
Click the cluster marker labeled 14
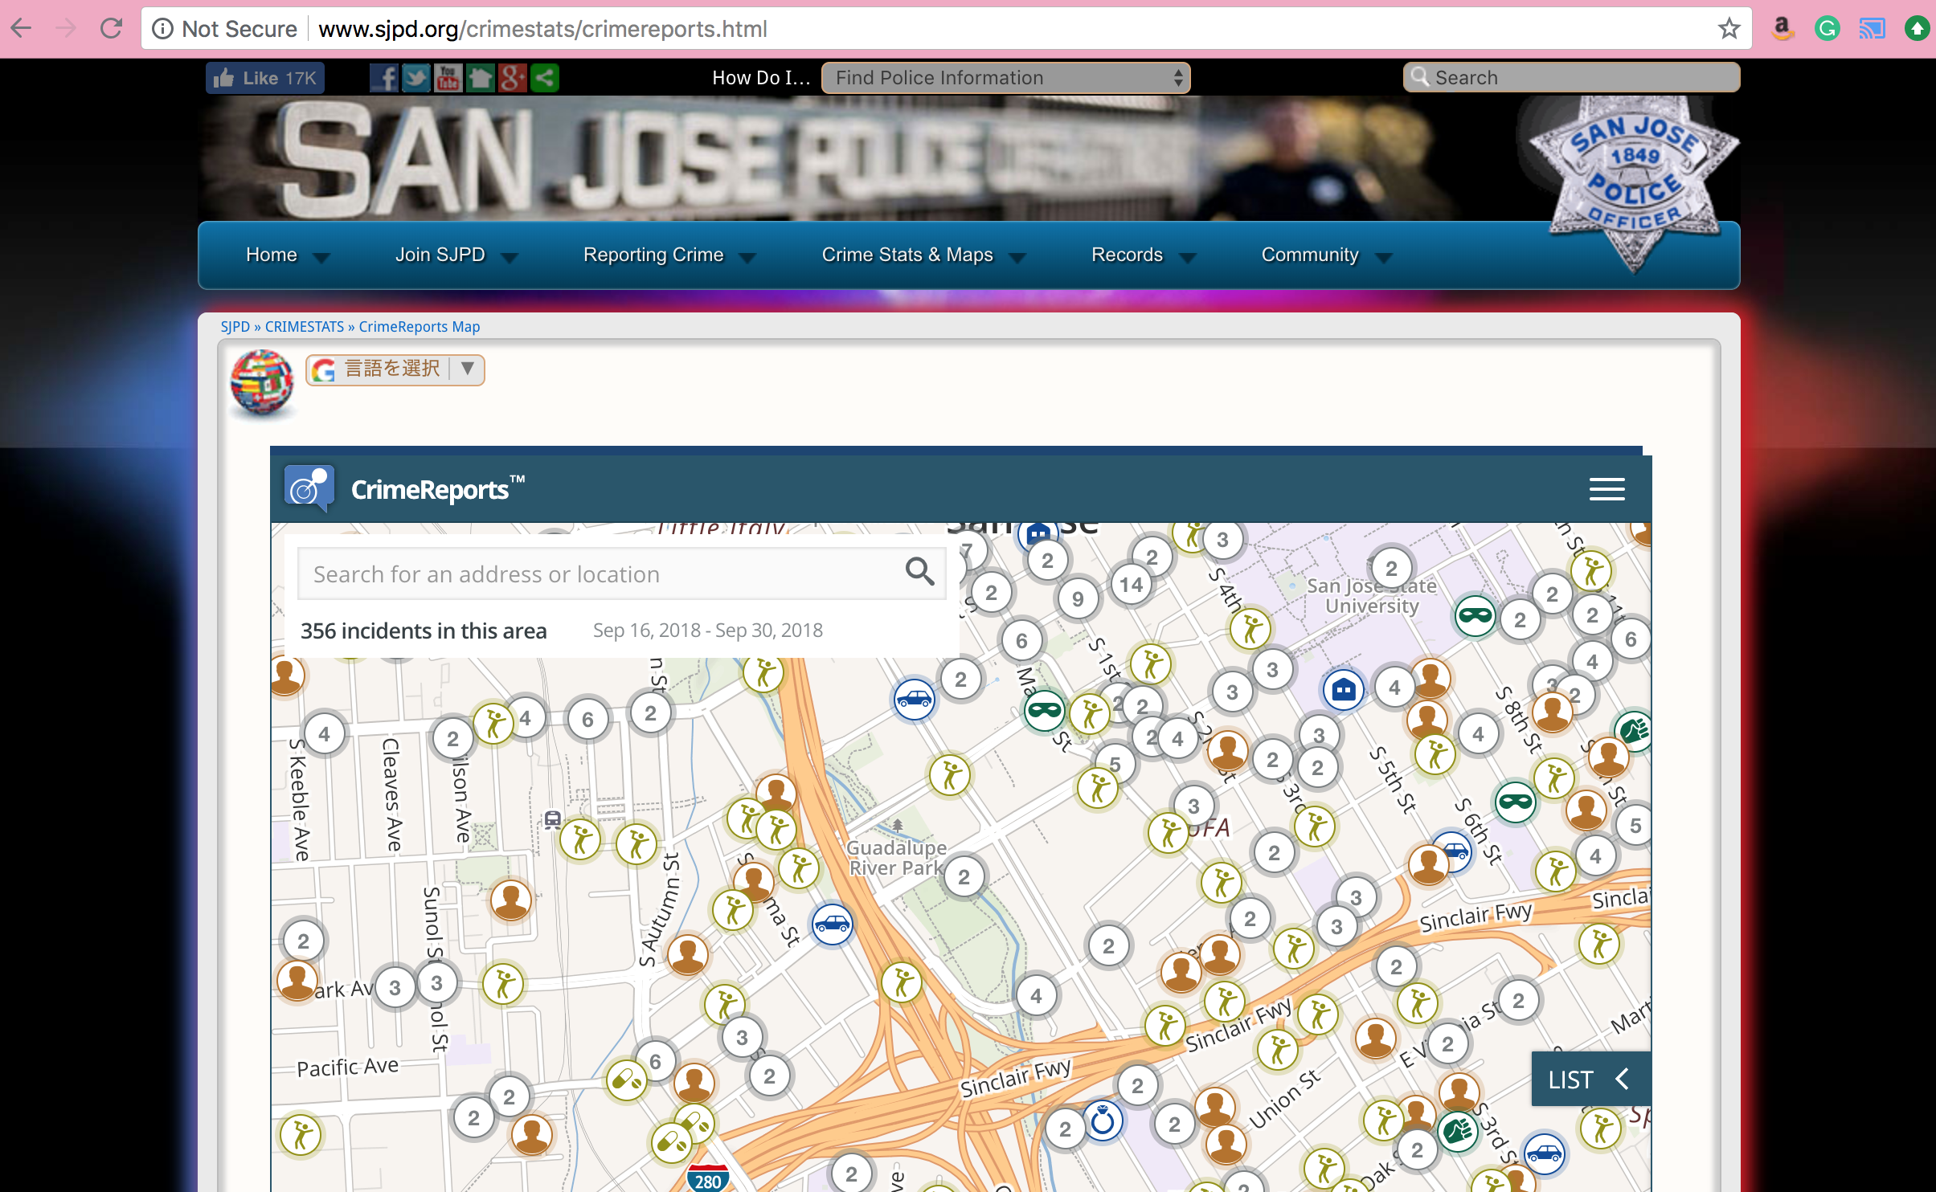coord(1131,585)
